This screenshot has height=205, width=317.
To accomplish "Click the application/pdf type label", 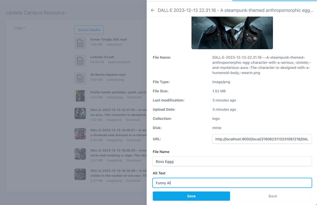I will [x=119, y=62].
